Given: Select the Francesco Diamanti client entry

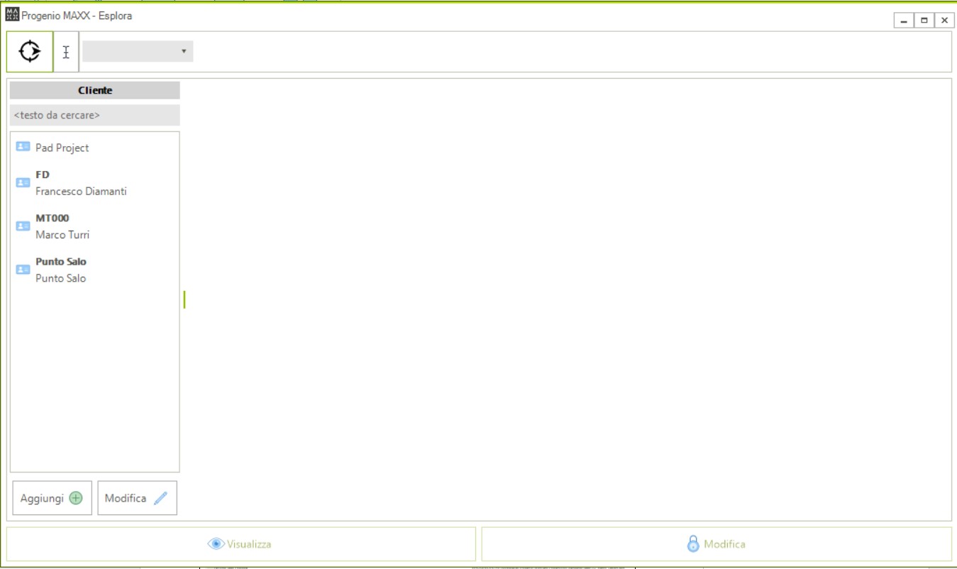Looking at the screenshot, I should pyautogui.click(x=95, y=183).
